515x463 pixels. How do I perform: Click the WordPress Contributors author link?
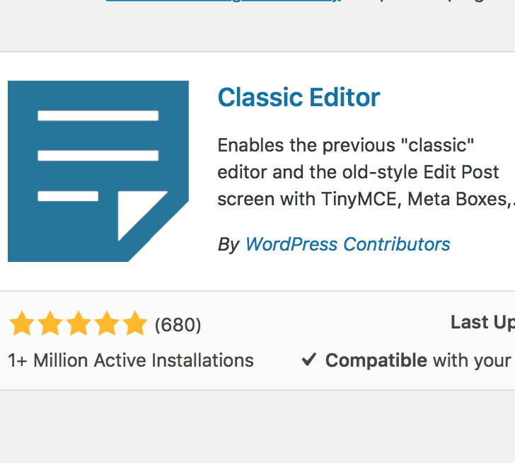(x=347, y=244)
